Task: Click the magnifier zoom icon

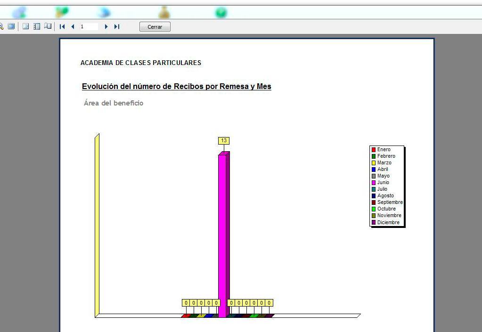Action: coord(1,27)
